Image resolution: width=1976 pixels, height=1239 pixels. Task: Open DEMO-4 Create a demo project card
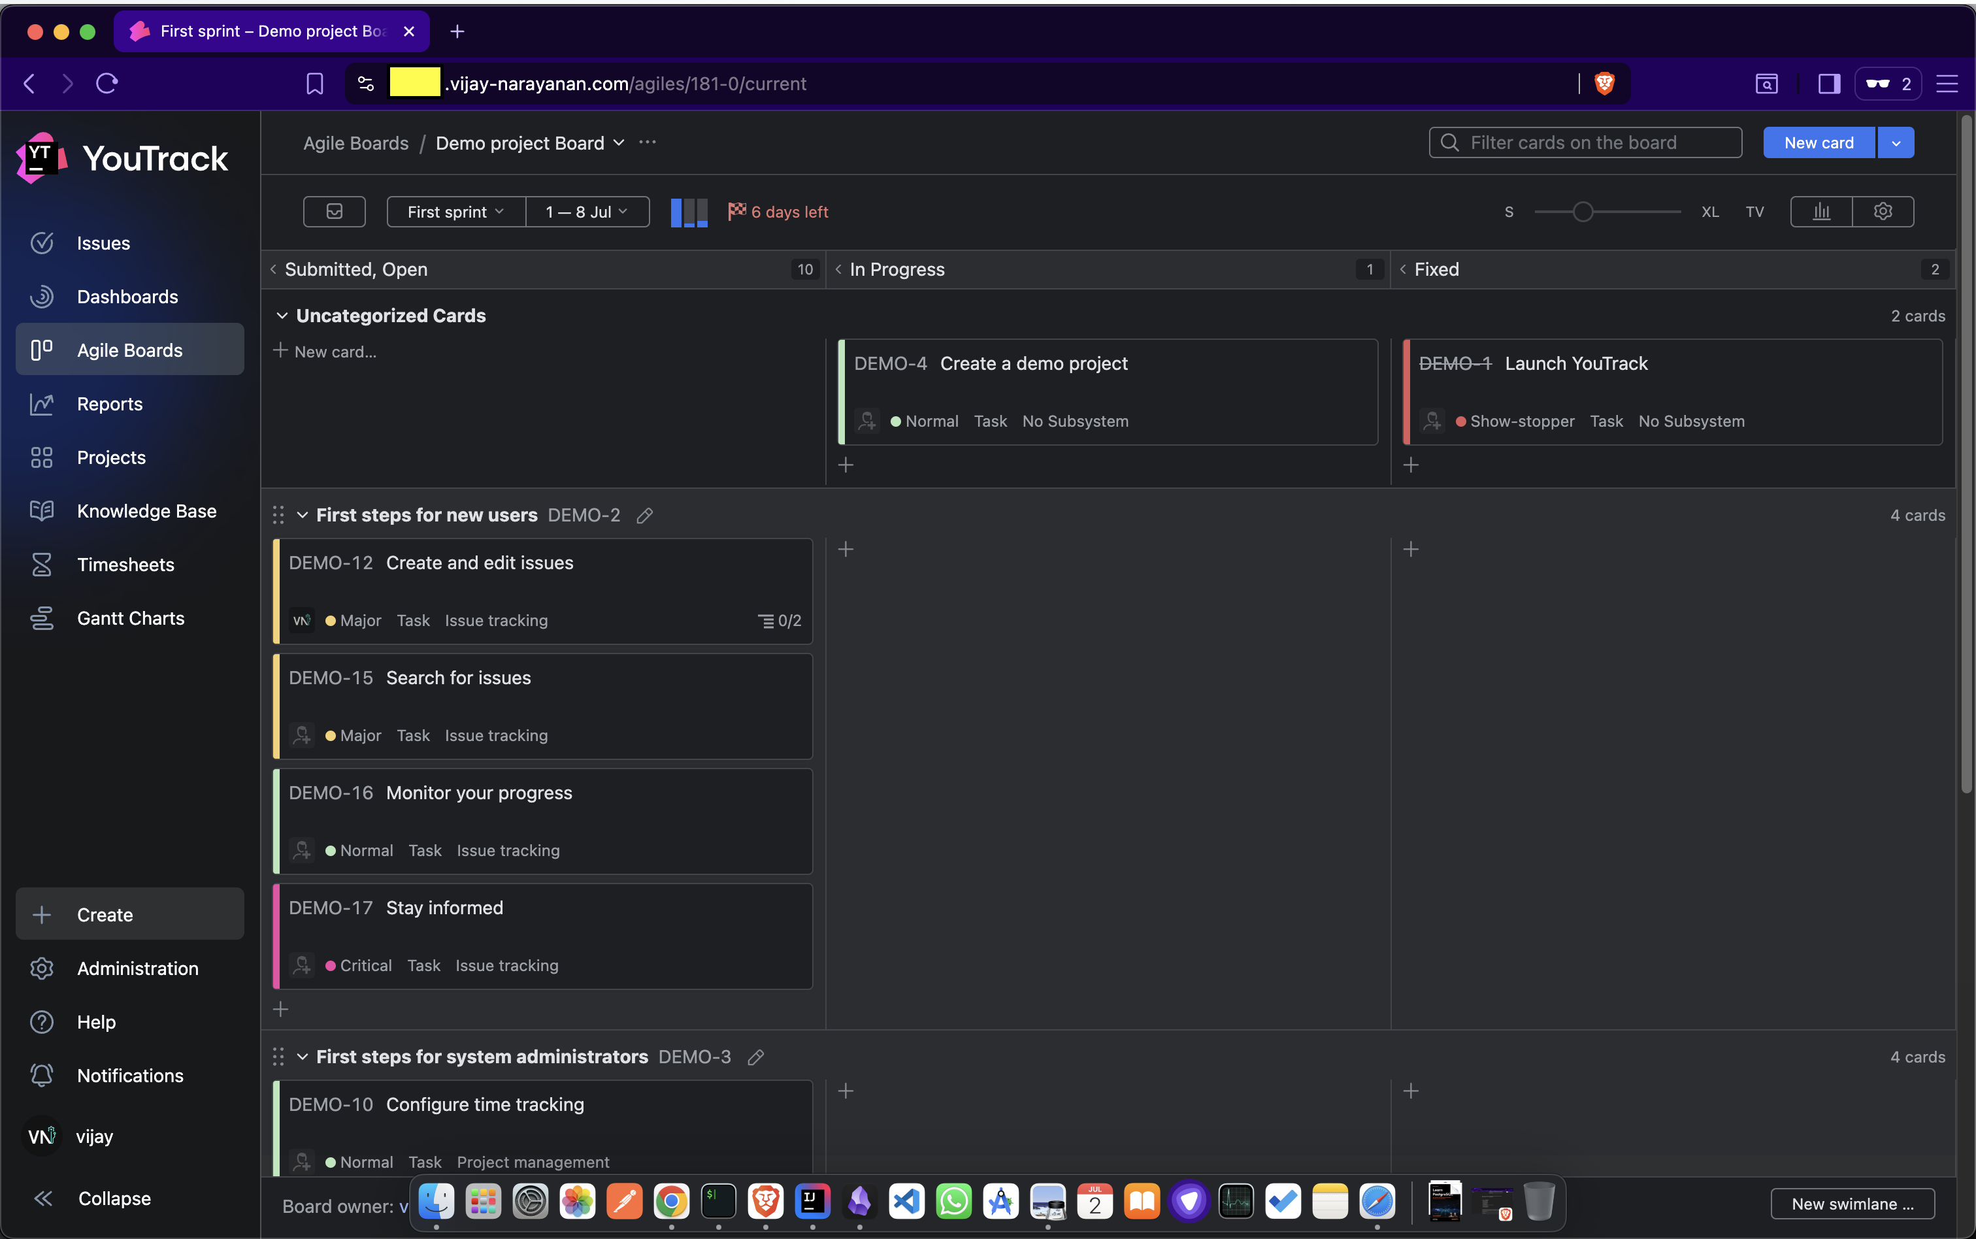(1108, 393)
